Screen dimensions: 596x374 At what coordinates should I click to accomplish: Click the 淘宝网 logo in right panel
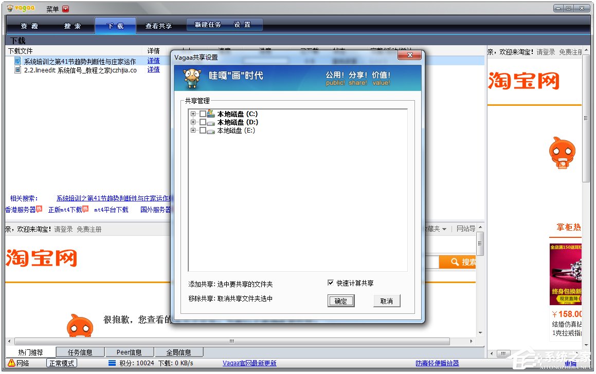pyautogui.click(x=524, y=81)
